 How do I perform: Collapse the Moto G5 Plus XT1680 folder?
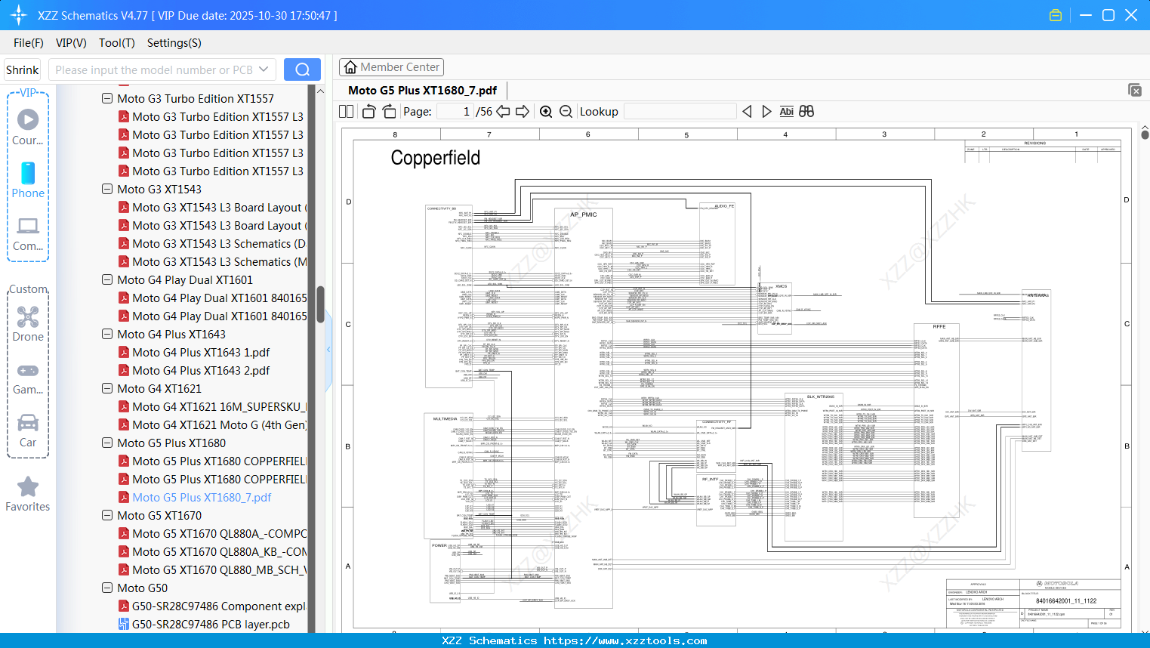click(107, 443)
